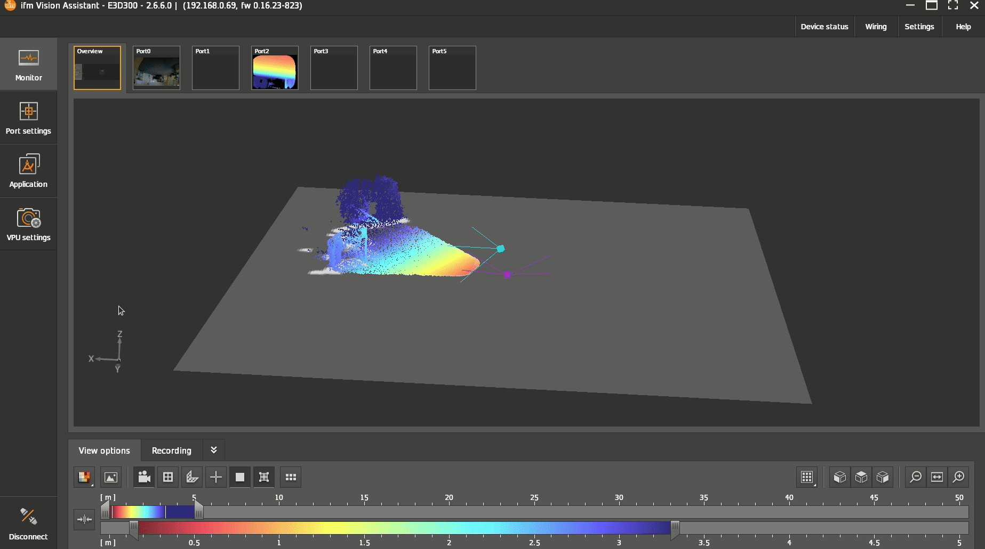Open the VPU settings section

pyautogui.click(x=28, y=224)
